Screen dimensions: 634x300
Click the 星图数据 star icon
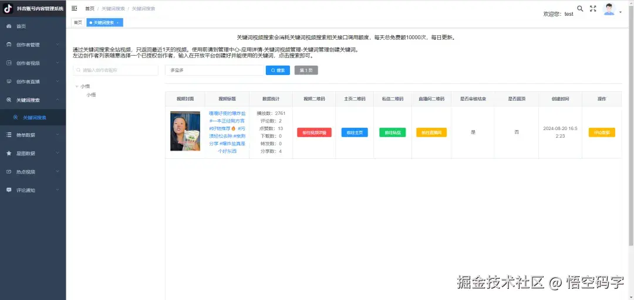(9, 154)
